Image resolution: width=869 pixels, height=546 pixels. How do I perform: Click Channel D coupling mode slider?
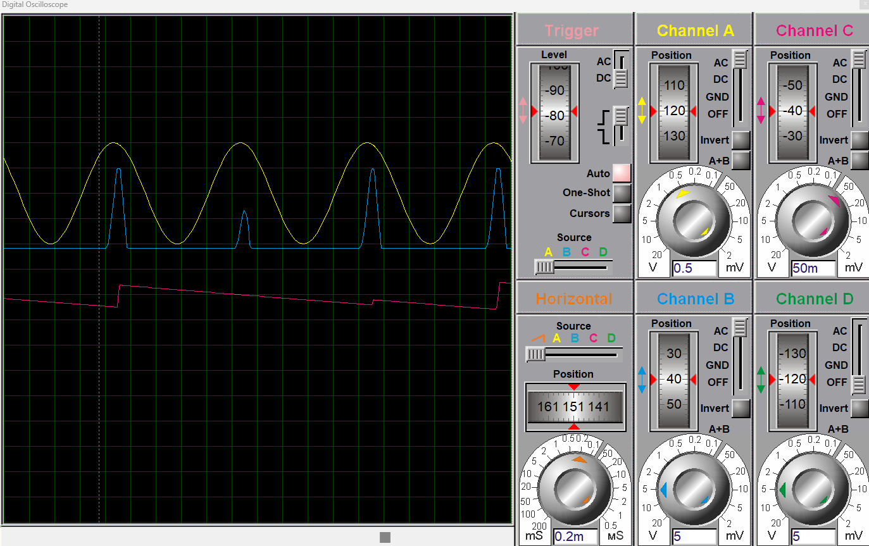pyautogui.click(x=859, y=356)
